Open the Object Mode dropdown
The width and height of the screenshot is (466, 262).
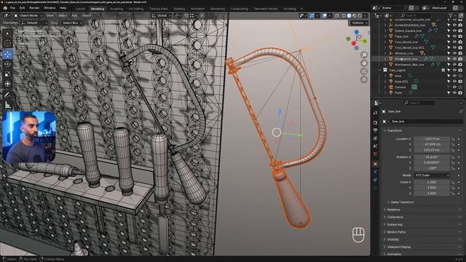click(x=28, y=15)
